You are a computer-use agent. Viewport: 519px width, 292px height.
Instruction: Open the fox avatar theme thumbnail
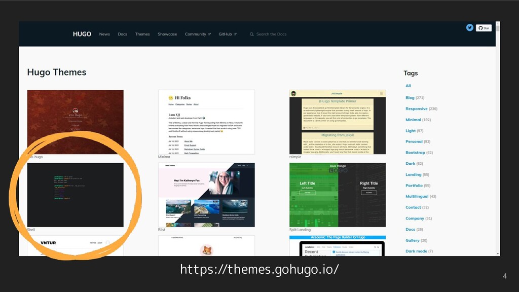click(207, 246)
